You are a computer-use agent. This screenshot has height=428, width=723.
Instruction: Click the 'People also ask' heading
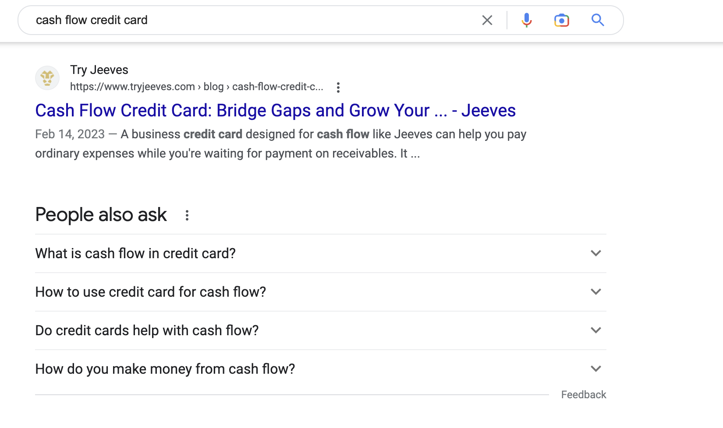pyautogui.click(x=101, y=215)
